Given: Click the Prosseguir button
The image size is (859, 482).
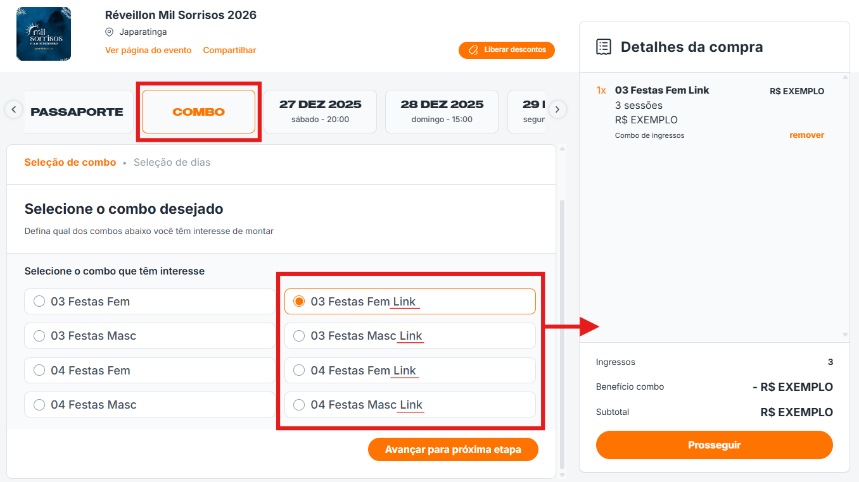Looking at the screenshot, I should pyautogui.click(x=714, y=445).
